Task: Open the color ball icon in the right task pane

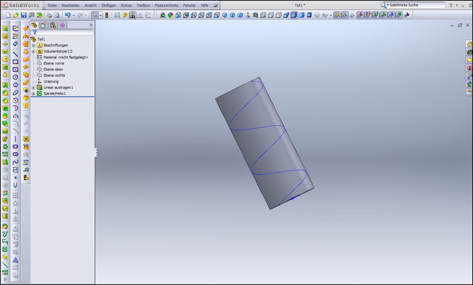Action: (469, 84)
